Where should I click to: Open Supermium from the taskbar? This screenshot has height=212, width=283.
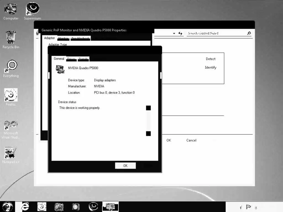(93, 206)
